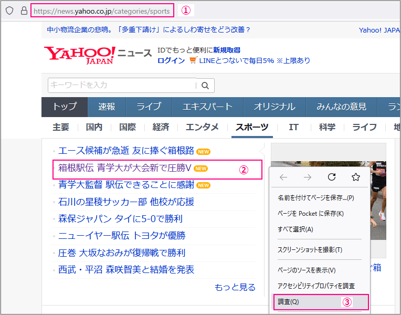Click the Yahoo! JAPAN ニュース logo
Viewport: 401px width, 315px height.
(x=98, y=55)
